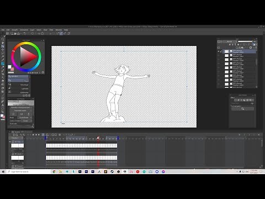The width and height of the screenshot is (265, 199).
Task: Open the Edit menu
Action: point(8,30)
